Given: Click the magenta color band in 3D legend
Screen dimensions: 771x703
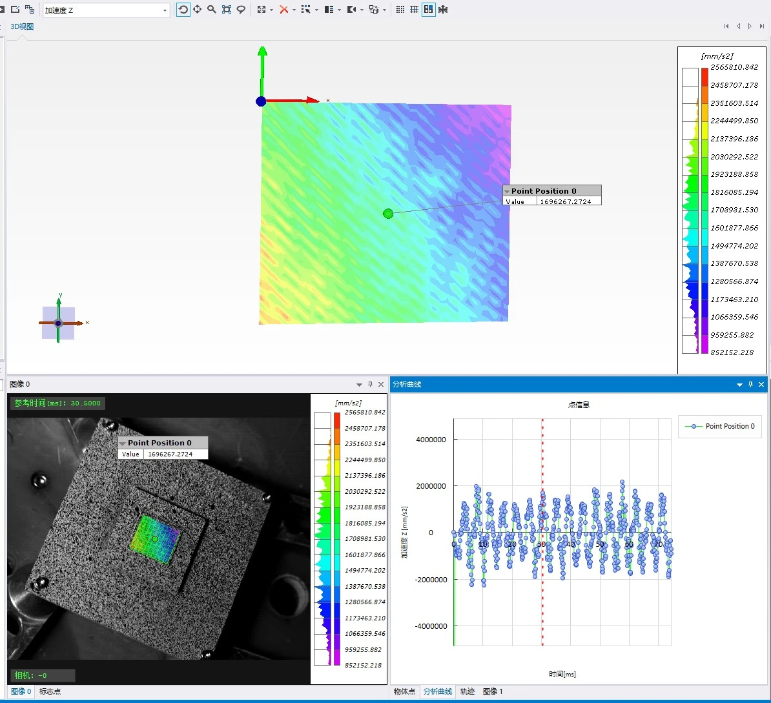Looking at the screenshot, I should (x=704, y=344).
